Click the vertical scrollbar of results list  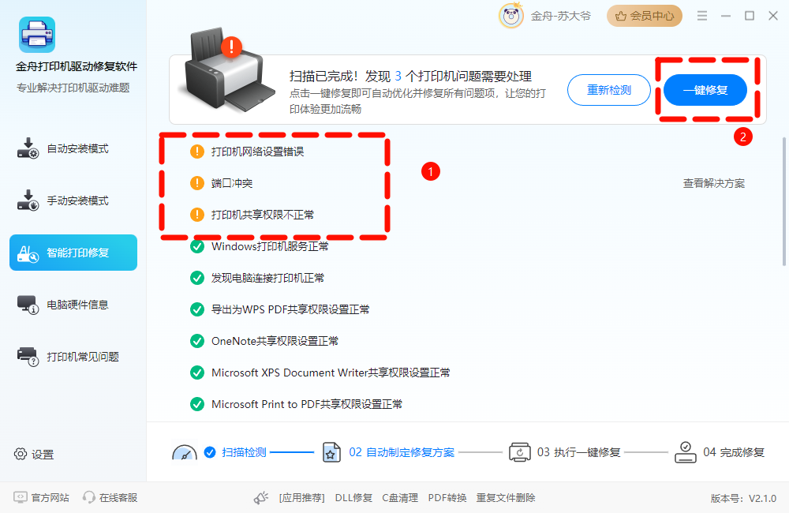pyautogui.click(x=784, y=201)
